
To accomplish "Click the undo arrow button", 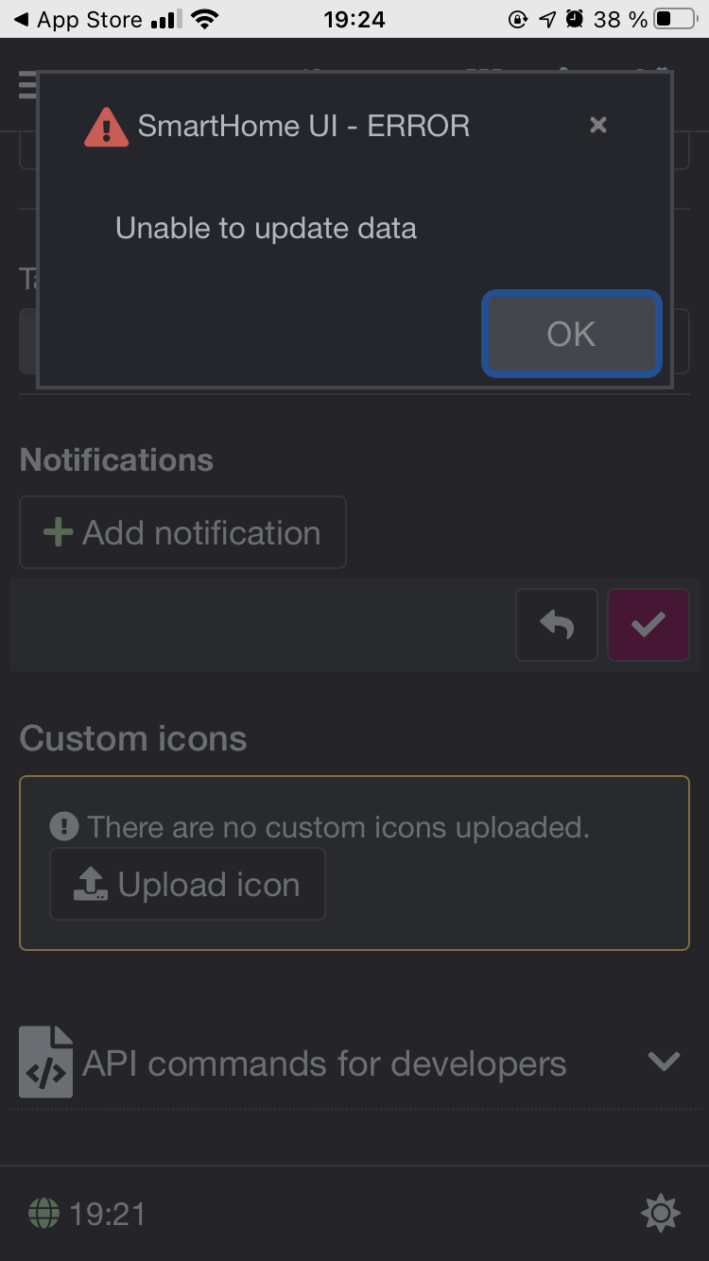I will click(x=556, y=625).
